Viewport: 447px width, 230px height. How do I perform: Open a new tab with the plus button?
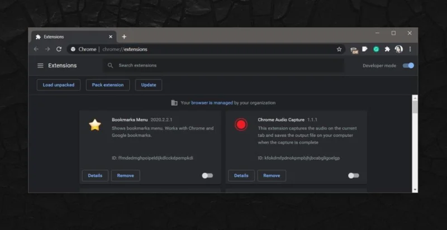click(124, 37)
